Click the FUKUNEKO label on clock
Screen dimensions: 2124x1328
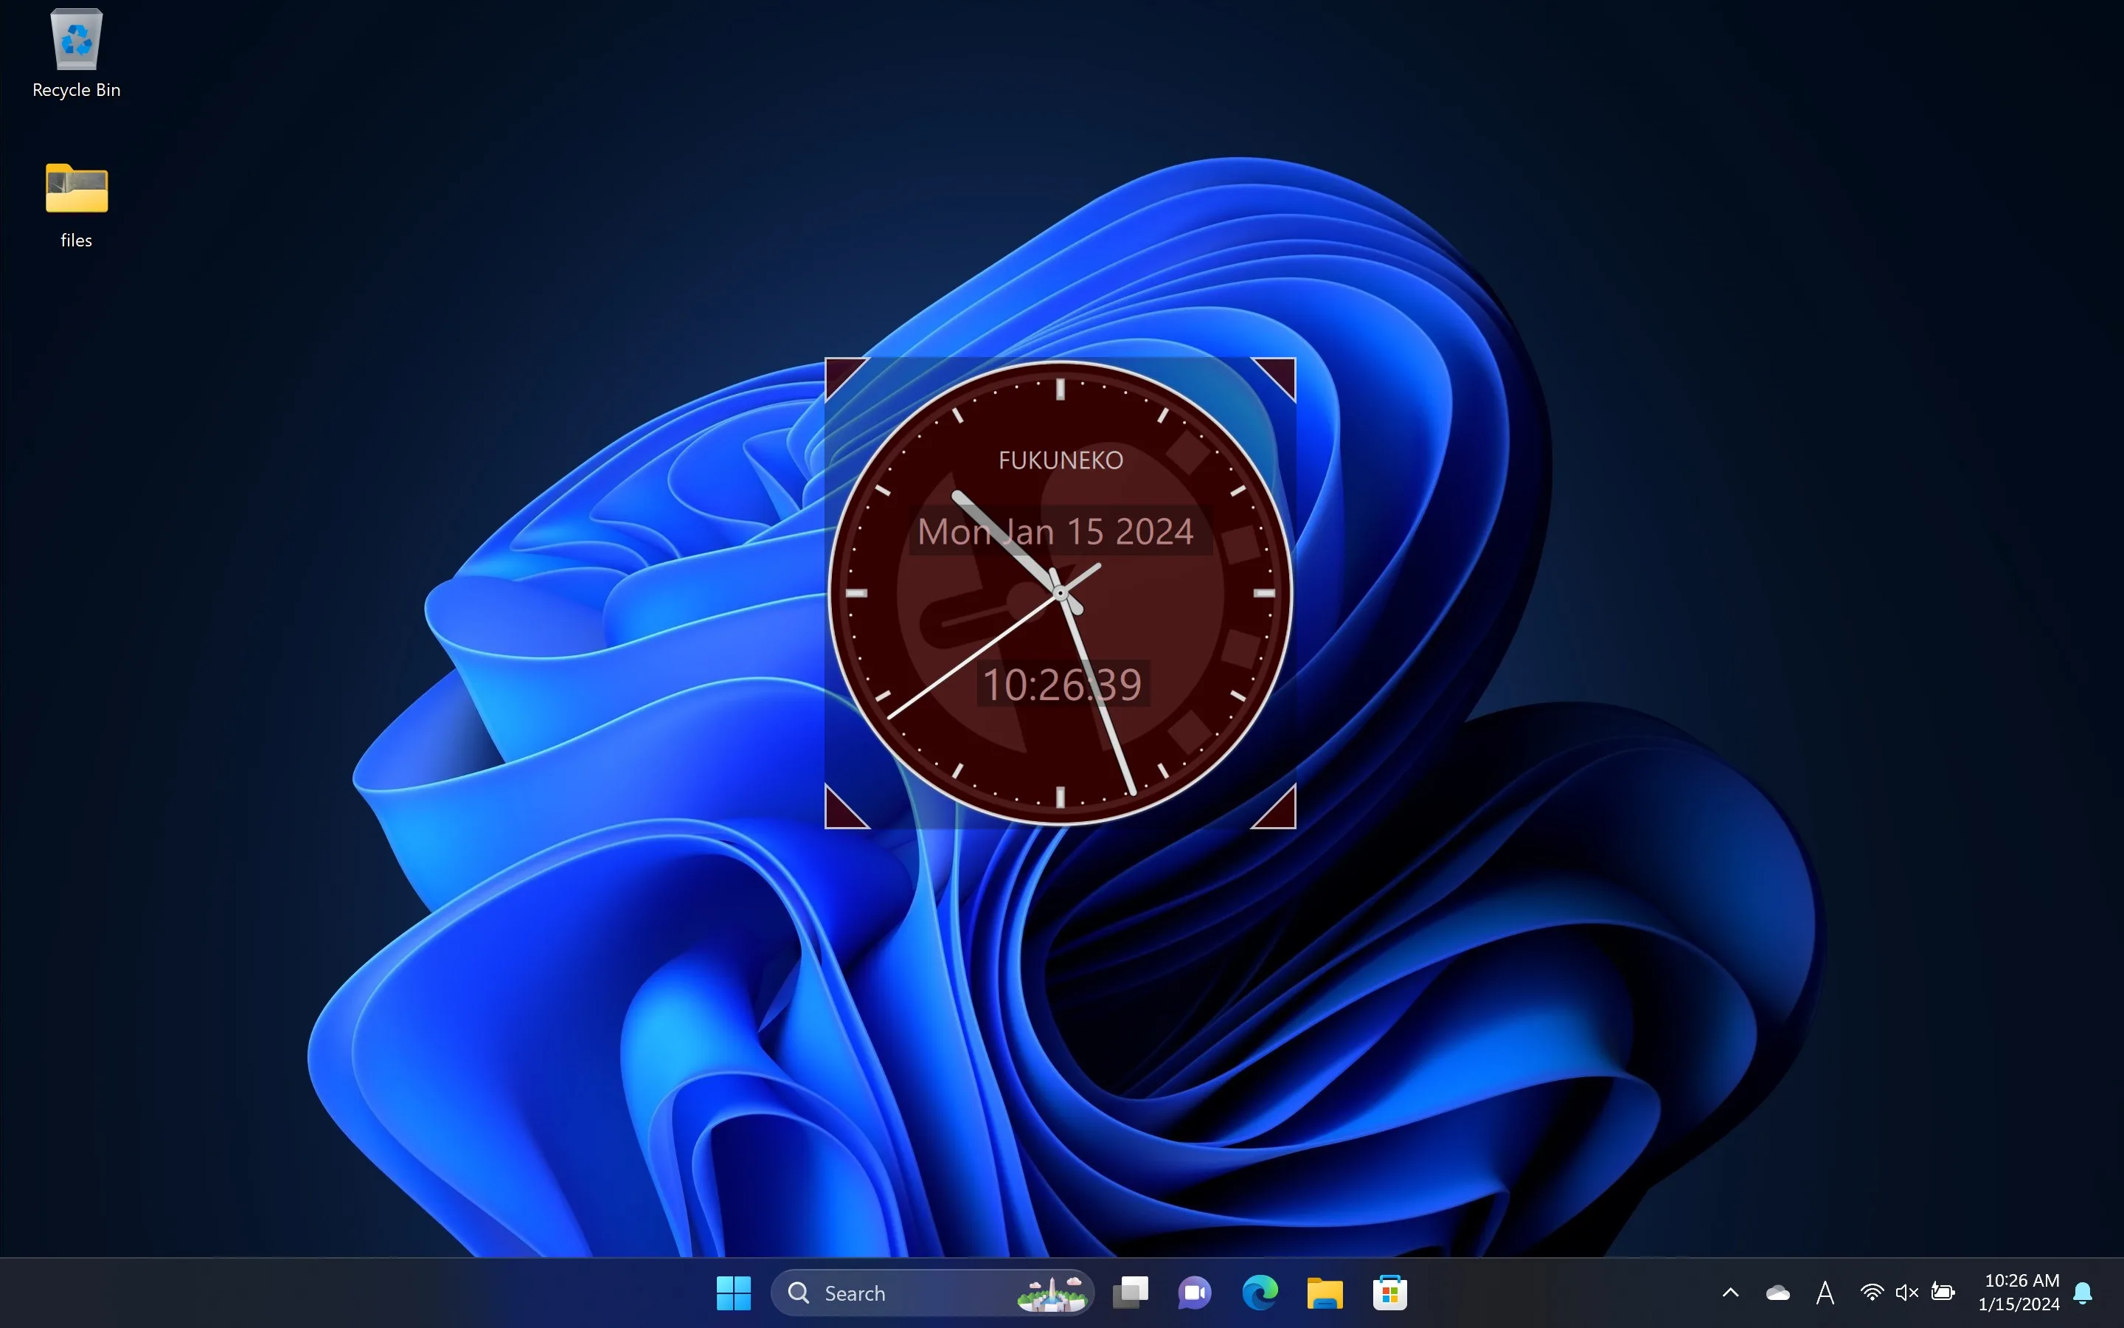point(1061,460)
